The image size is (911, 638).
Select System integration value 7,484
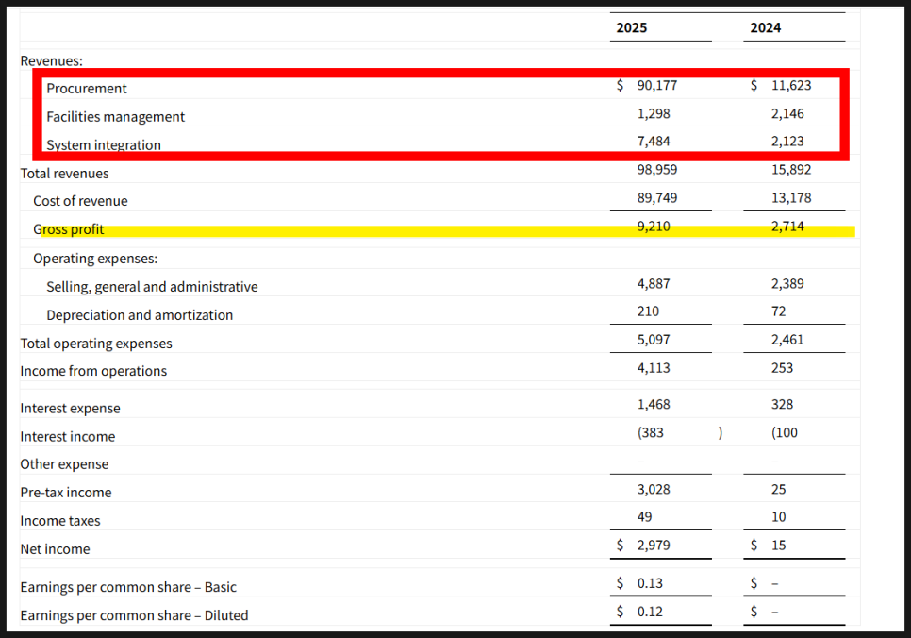pos(654,142)
